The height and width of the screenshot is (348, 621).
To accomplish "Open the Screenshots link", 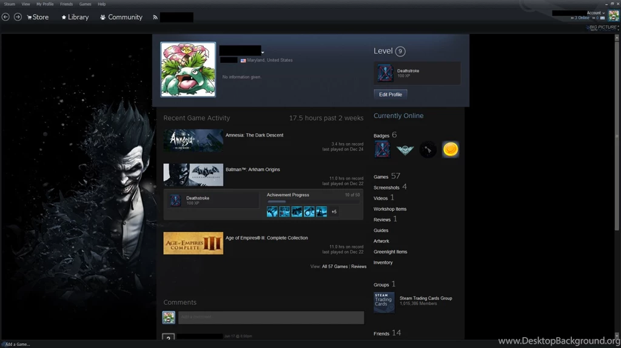I will (x=390, y=187).
